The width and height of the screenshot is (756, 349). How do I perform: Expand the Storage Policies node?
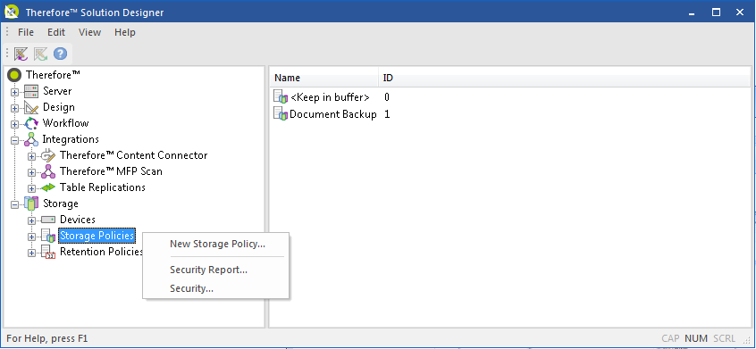pos(32,237)
